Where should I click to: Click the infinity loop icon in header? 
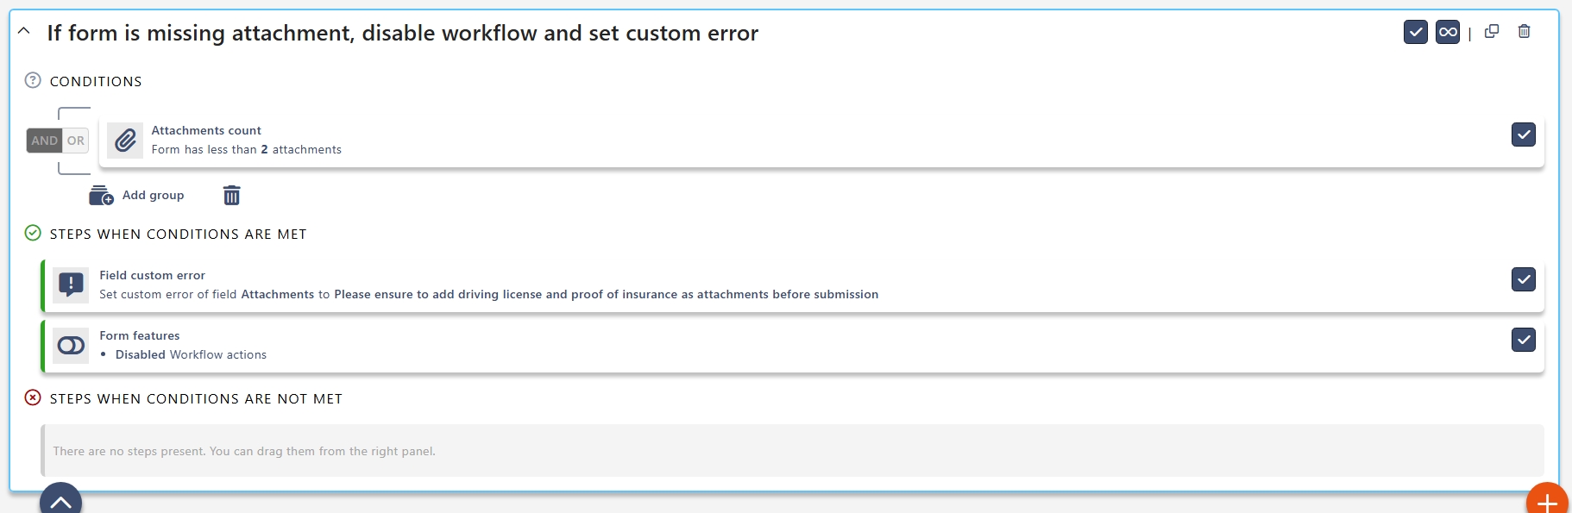click(x=1448, y=32)
